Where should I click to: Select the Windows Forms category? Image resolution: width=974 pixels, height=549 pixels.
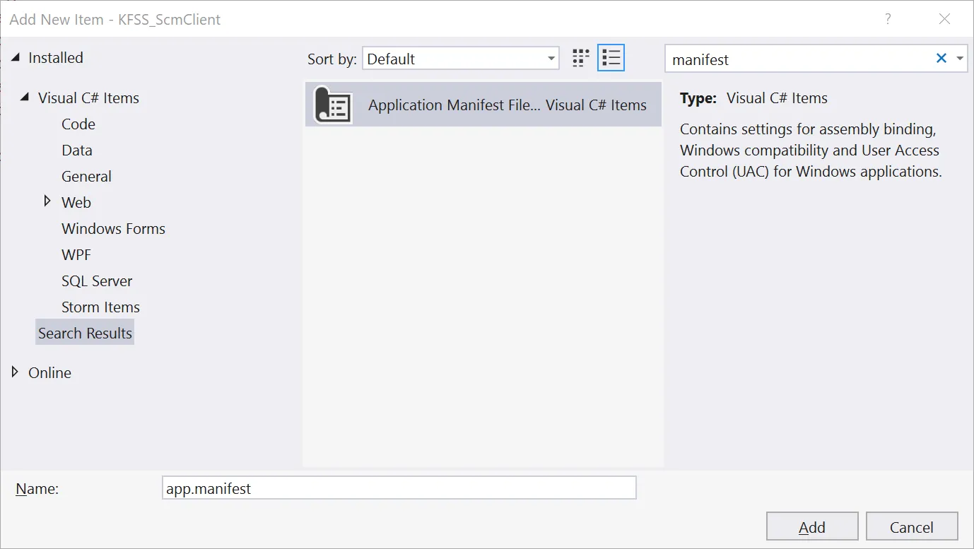pyautogui.click(x=113, y=229)
